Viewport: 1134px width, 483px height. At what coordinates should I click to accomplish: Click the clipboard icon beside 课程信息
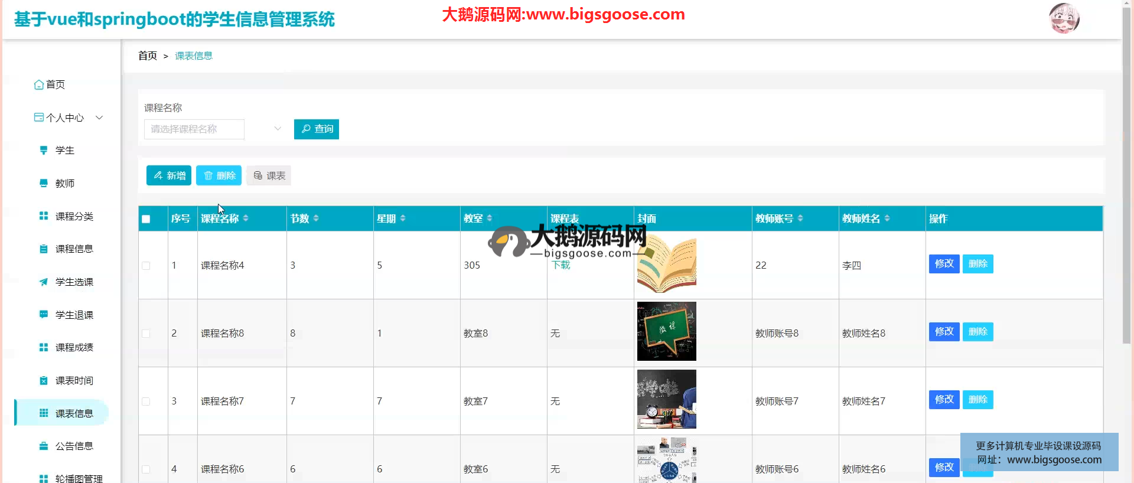(44, 249)
